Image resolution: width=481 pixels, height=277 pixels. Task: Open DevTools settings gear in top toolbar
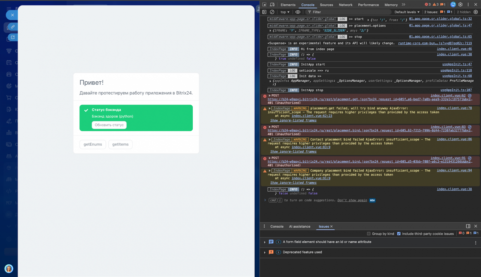pos(460,5)
